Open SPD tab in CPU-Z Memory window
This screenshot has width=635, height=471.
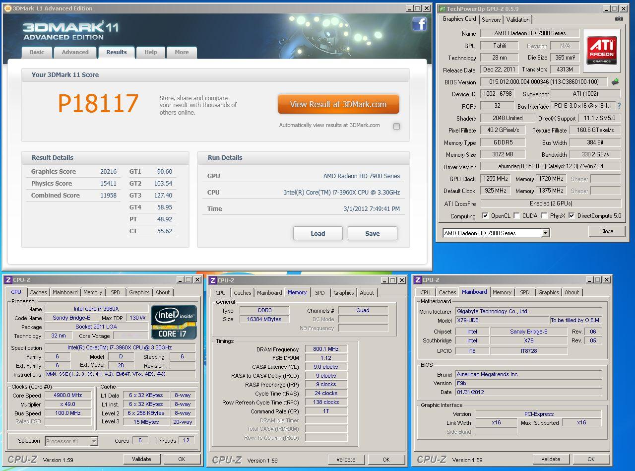320,293
